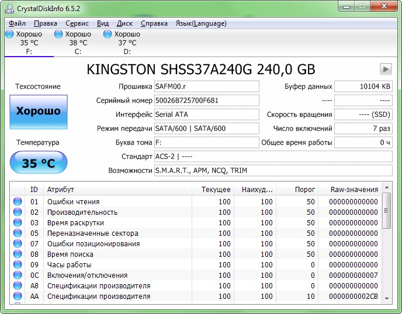Click the threshold value 10 in row AA
The width and height of the screenshot is (402, 314).
(310, 296)
